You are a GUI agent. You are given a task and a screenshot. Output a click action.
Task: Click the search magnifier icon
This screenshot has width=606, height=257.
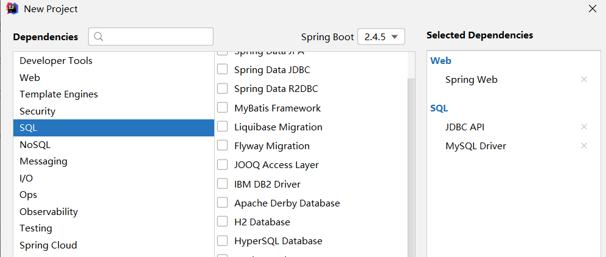point(98,37)
